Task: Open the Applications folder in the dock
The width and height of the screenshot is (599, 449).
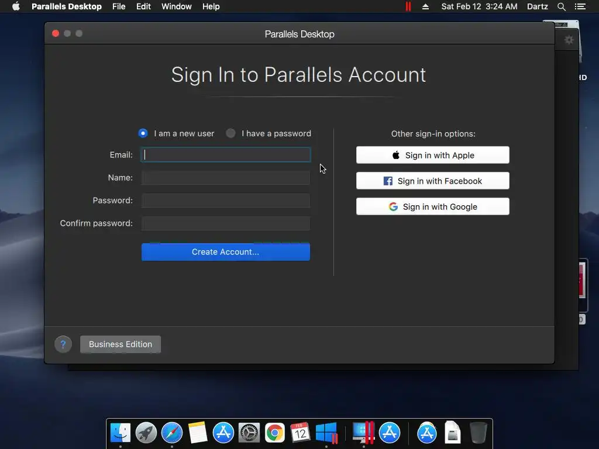Action: coord(426,433)
